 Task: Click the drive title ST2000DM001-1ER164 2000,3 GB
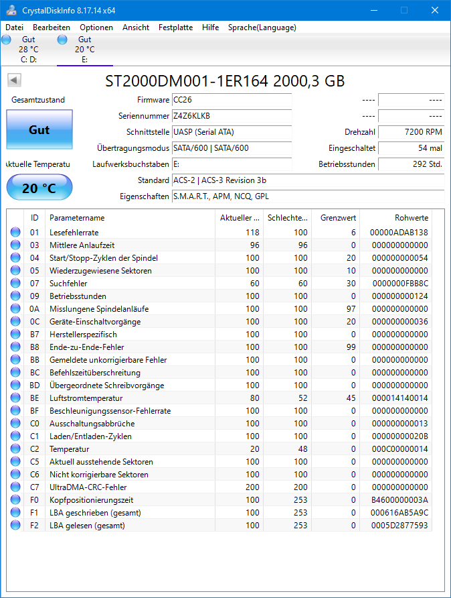point(225,81)
